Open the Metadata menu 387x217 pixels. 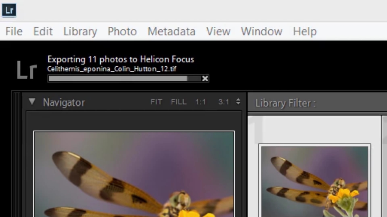(171, 31)
